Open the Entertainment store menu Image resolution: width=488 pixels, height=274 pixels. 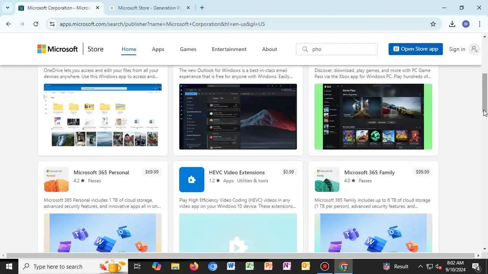click(229, 49)
